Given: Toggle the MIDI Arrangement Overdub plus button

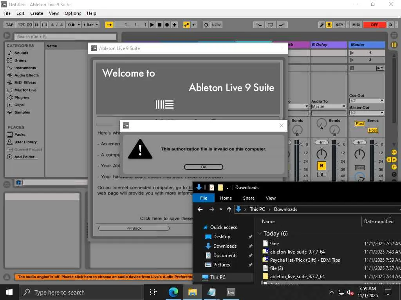Looking at the screenshot, I should 175,25.
